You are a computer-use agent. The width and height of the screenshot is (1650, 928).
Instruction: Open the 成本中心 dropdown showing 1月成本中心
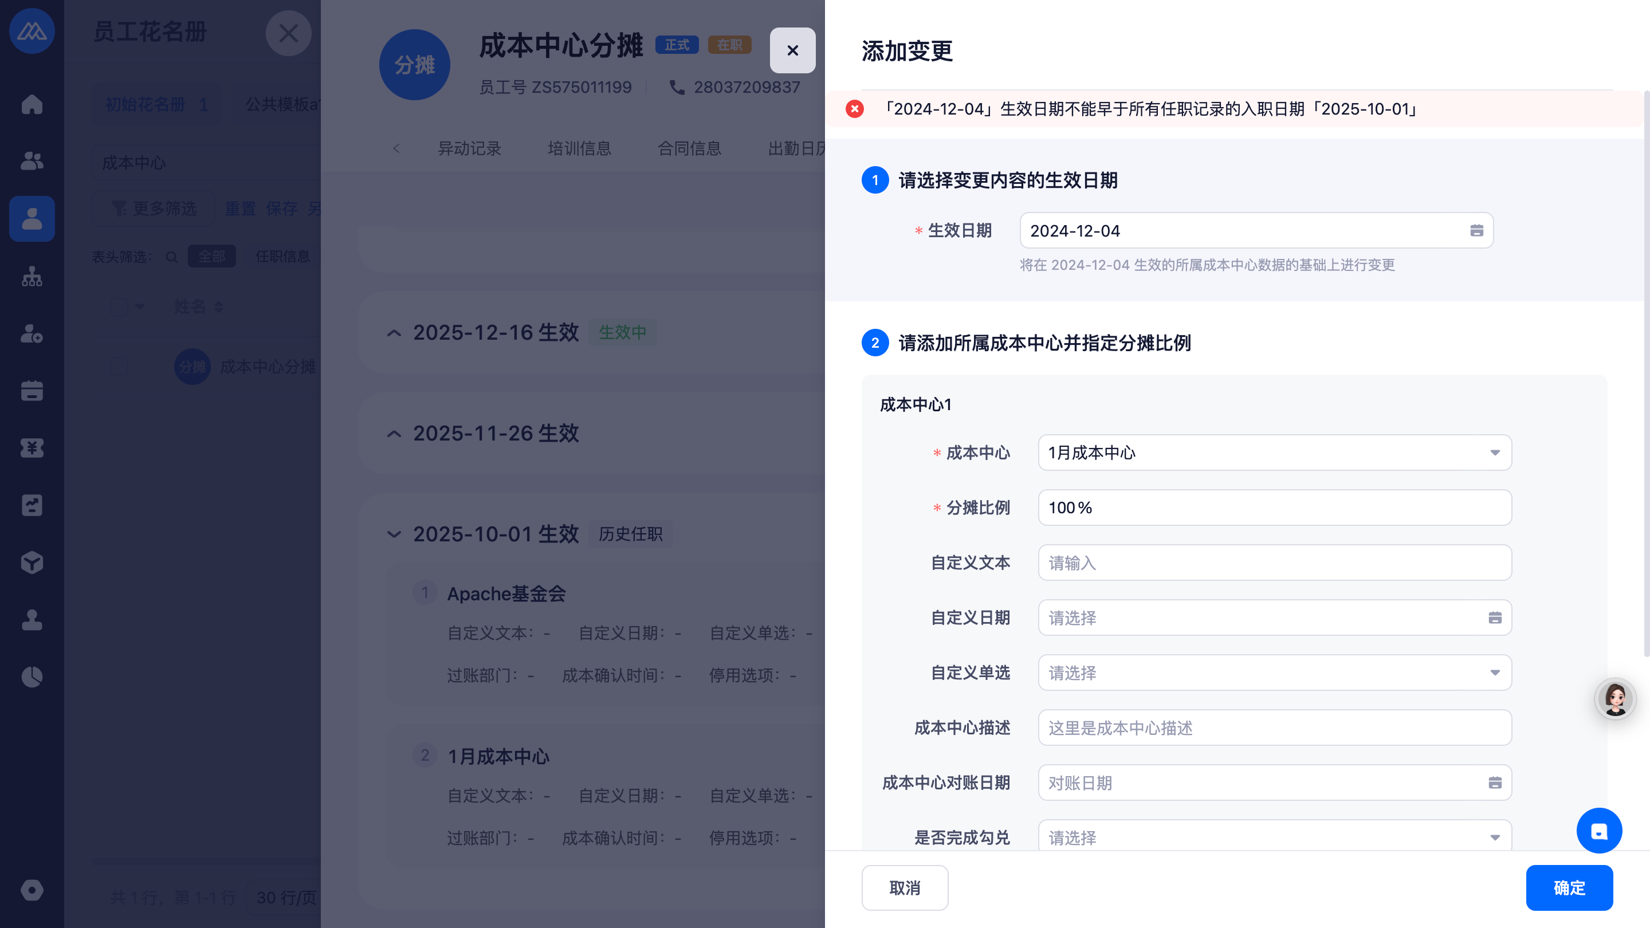point(1274,453)
